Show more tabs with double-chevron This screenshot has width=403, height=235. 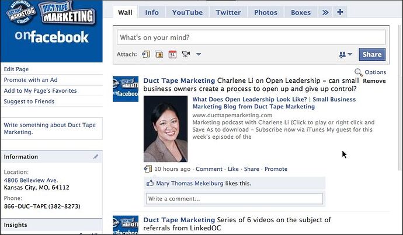point(325,12)
